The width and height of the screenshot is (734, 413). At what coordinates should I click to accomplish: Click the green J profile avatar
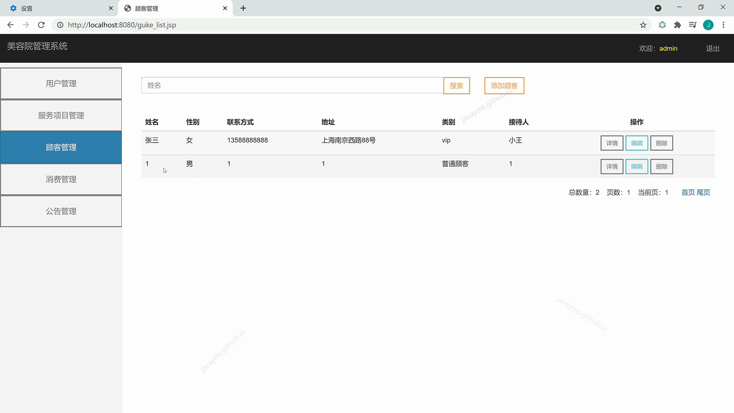[x=708, y=25]
